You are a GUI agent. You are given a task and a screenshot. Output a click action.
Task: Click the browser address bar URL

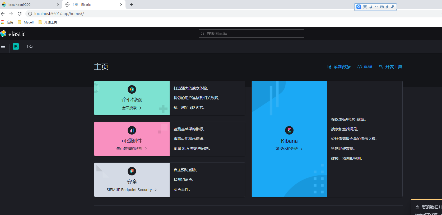point(59,14)
